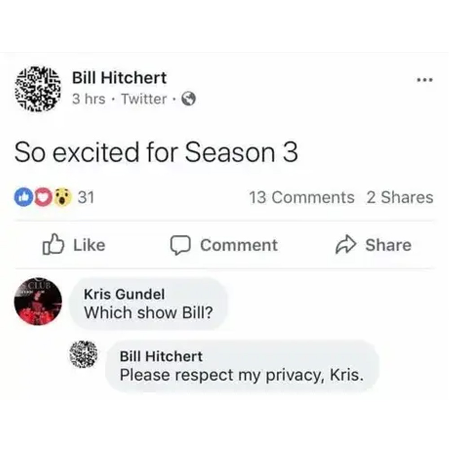Open the three-dot post options menu
Screen dimensions: 449x449
[x=425, y=80]
